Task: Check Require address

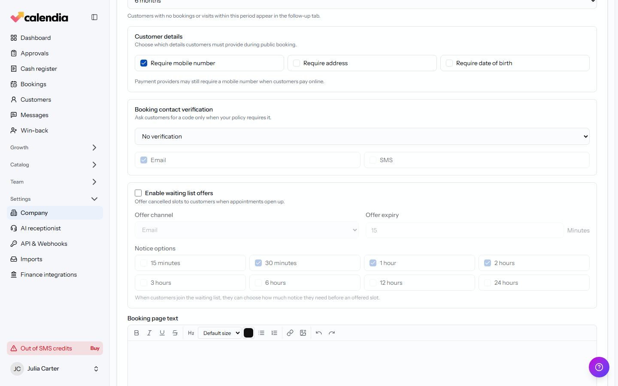Action: (x=297, y=63)
